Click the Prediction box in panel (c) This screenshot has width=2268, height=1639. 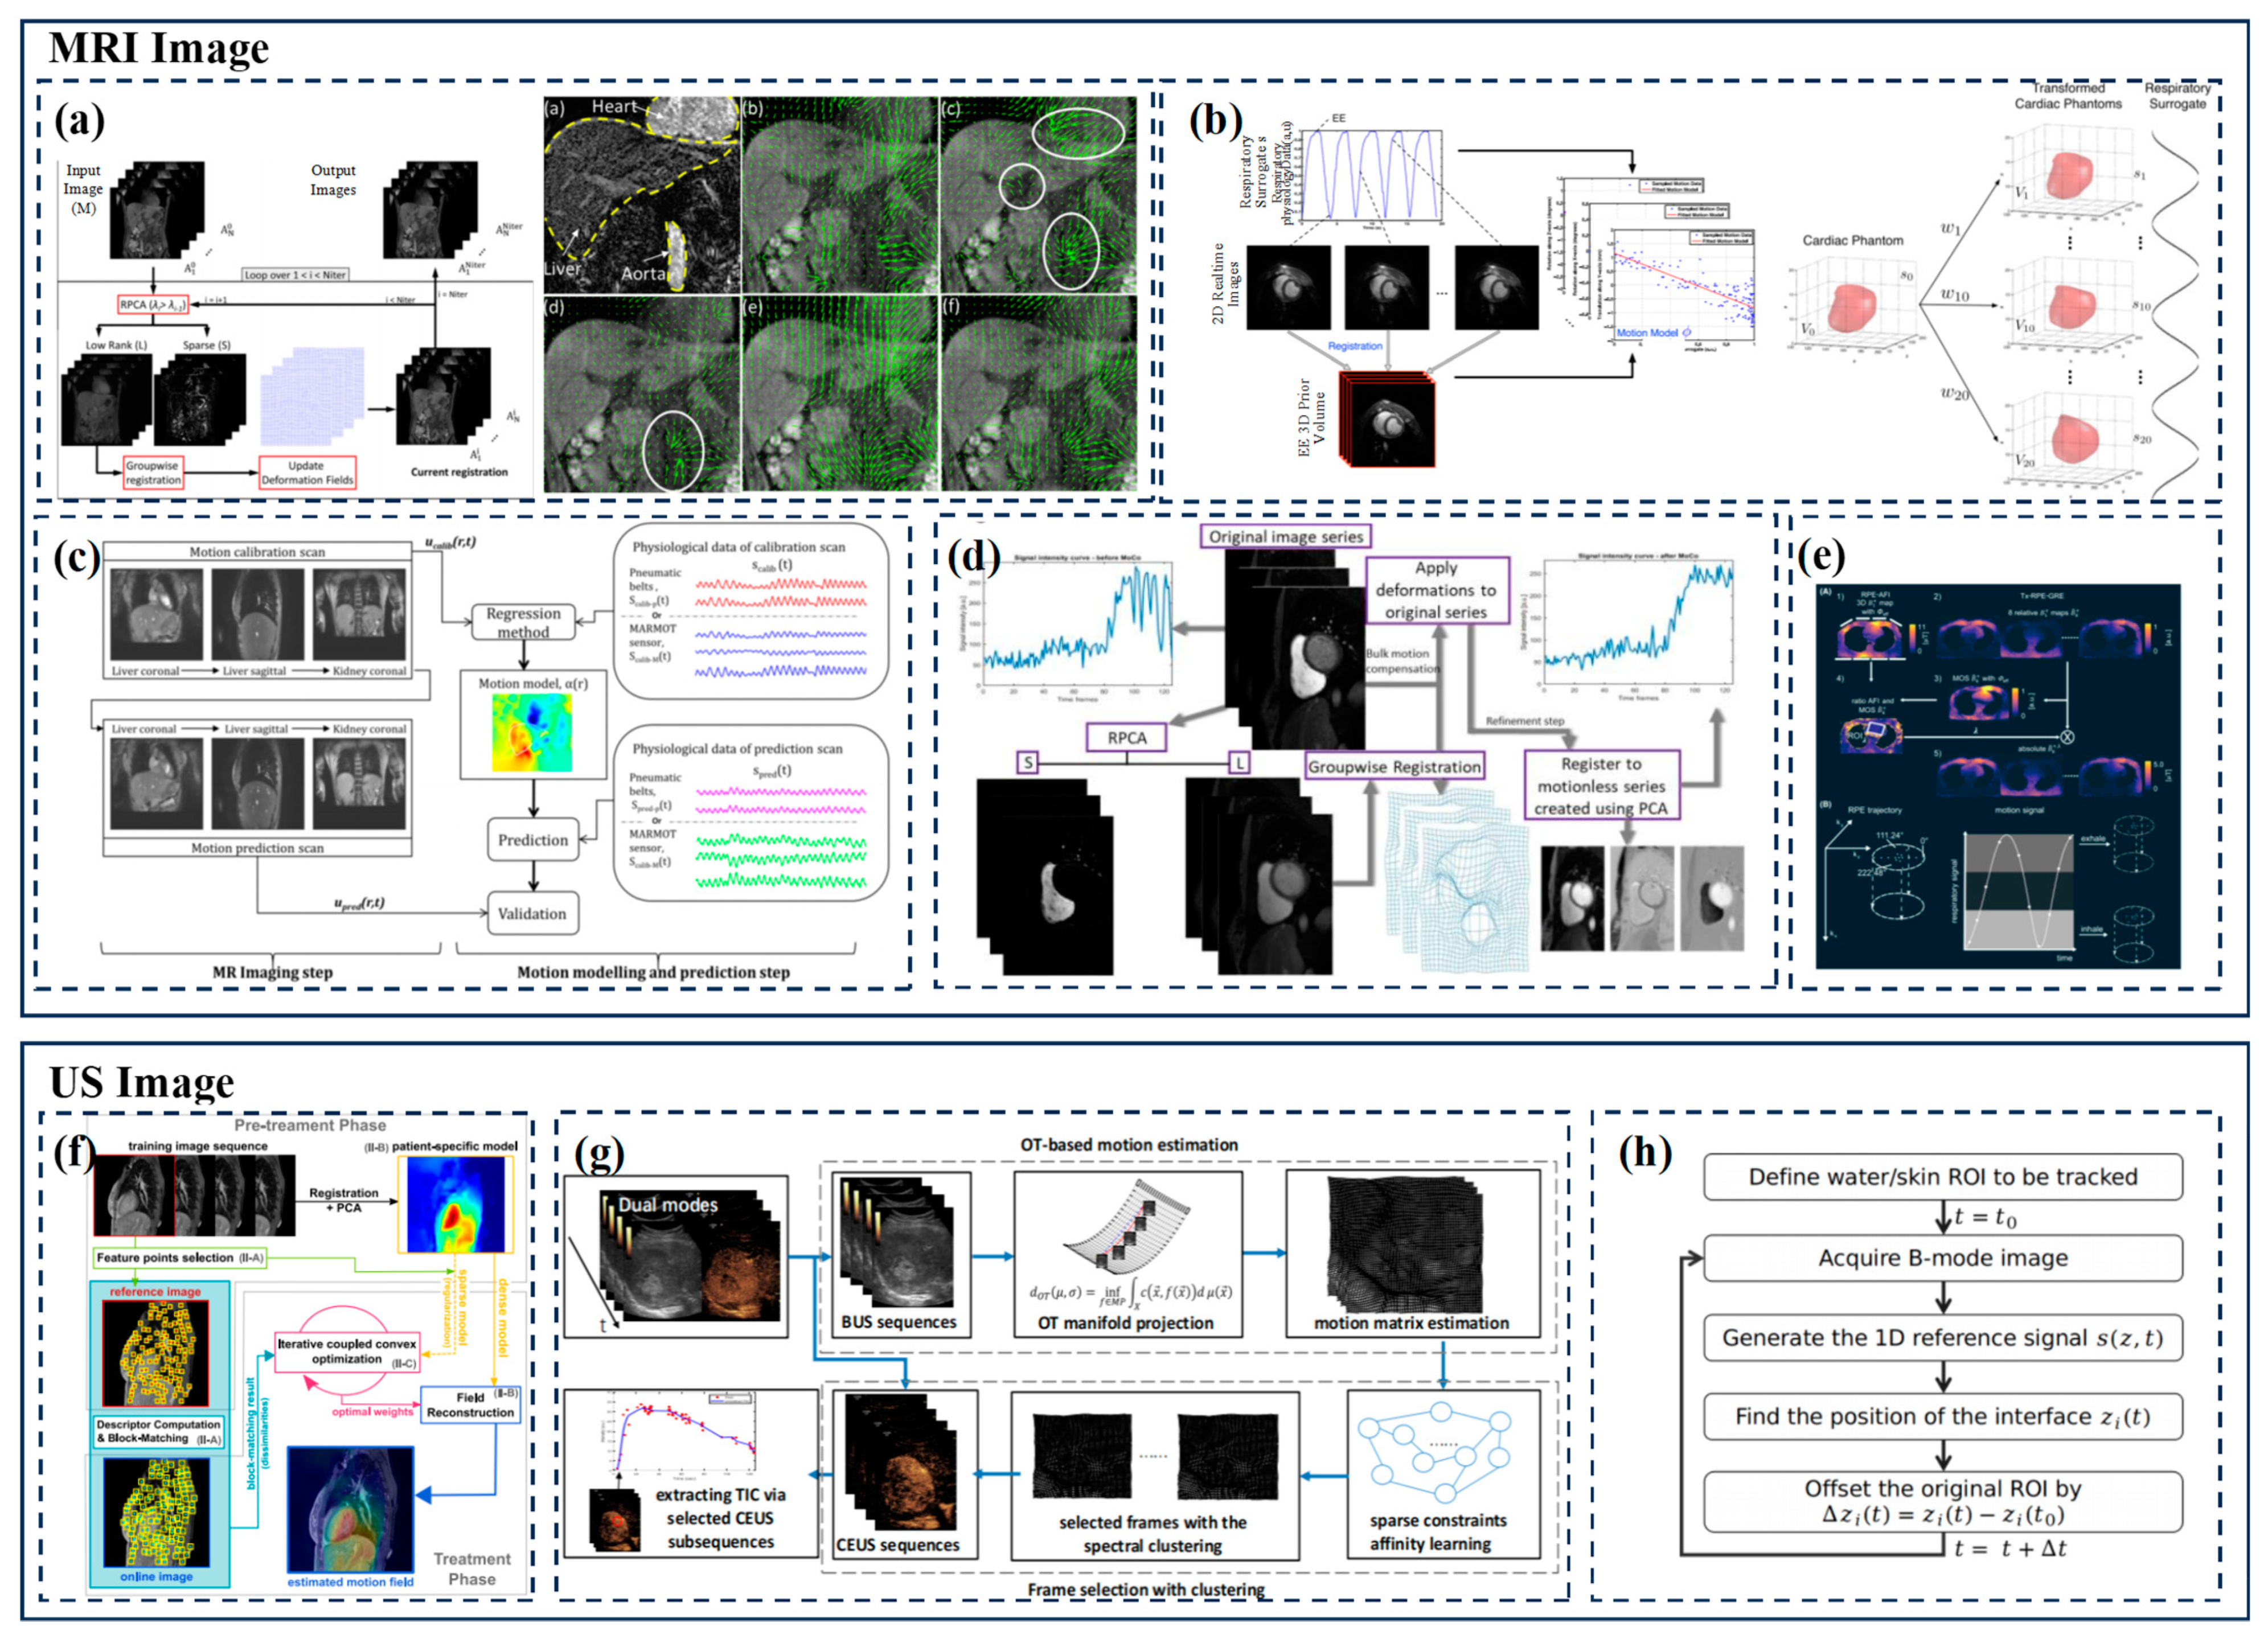[532, 840]
